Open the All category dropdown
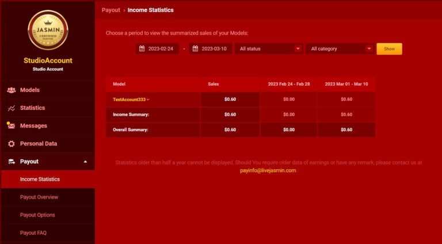This screenshot has height=244, width=442. (x=340, y=49)
